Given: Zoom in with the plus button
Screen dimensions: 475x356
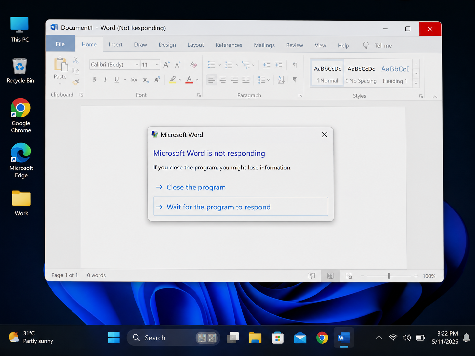Looking at the screenshot, I should [416, 276].
